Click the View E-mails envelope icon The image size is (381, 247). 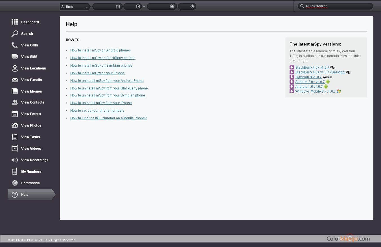[x=15, y=80]
